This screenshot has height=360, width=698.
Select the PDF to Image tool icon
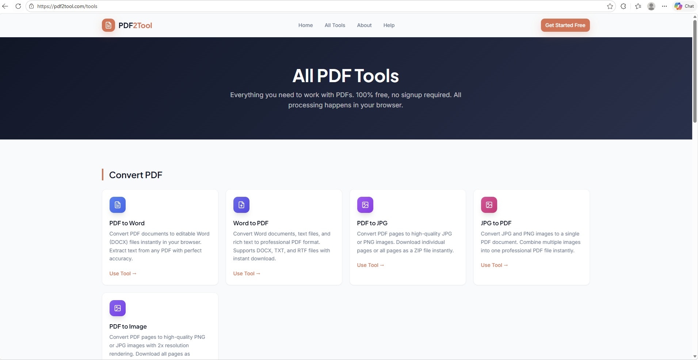coord(117,308)
